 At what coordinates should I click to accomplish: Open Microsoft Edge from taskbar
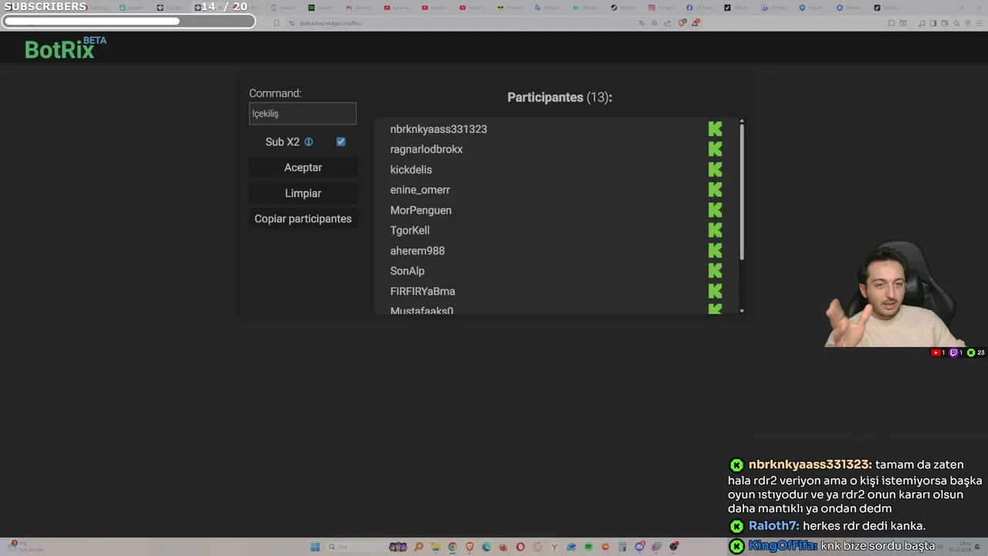[x=486, y=547]
